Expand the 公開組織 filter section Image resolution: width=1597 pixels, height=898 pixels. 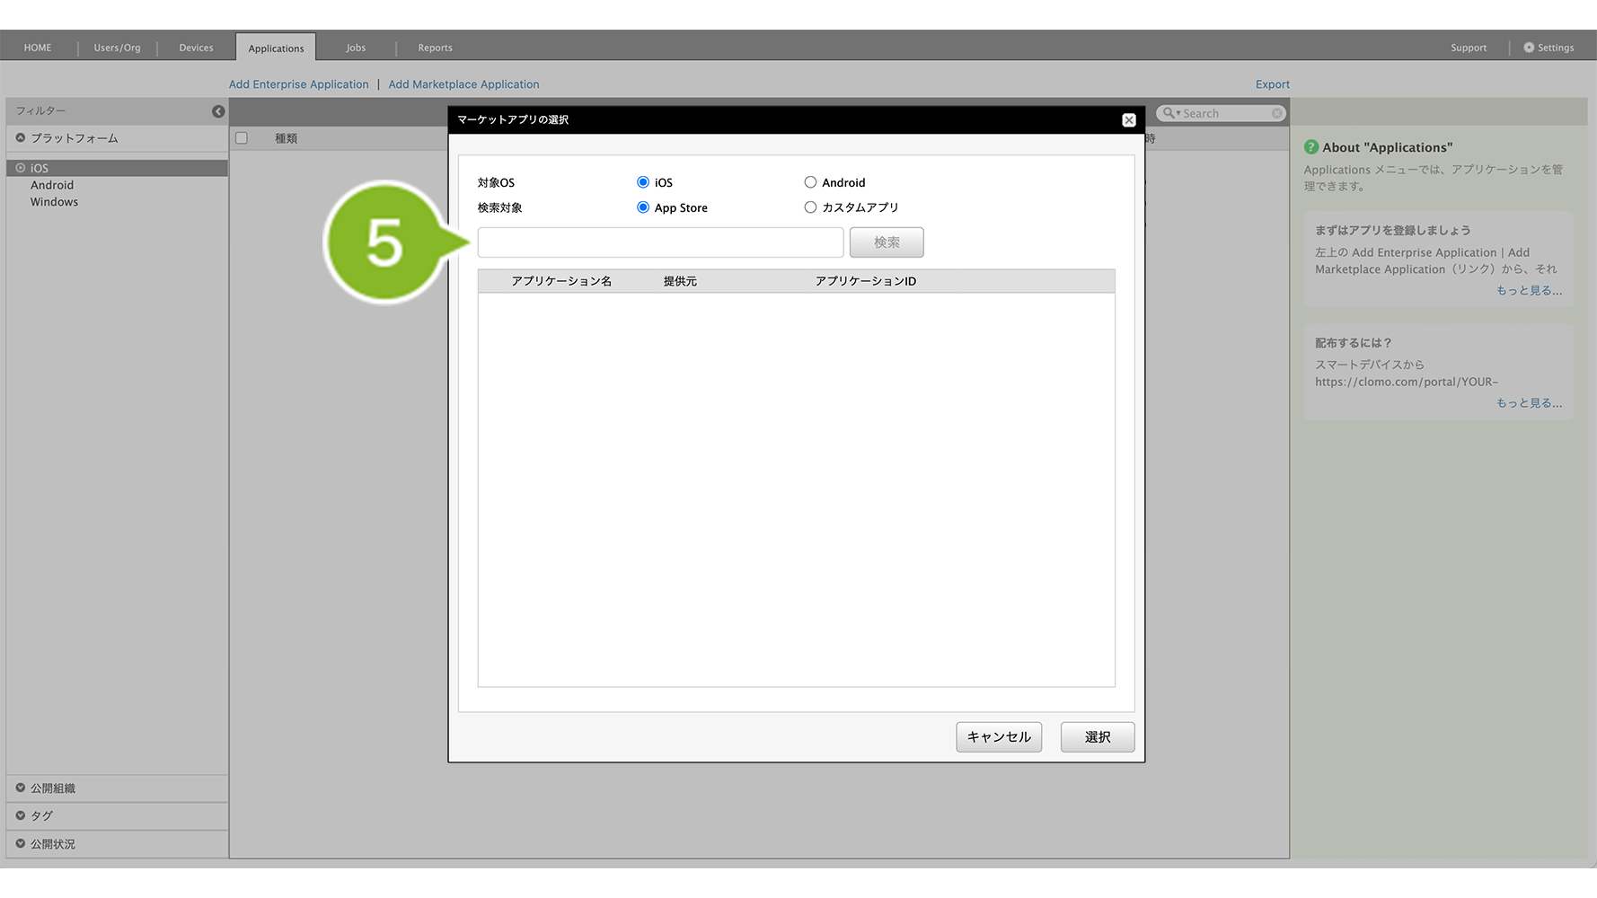click(x=21, y=788)
